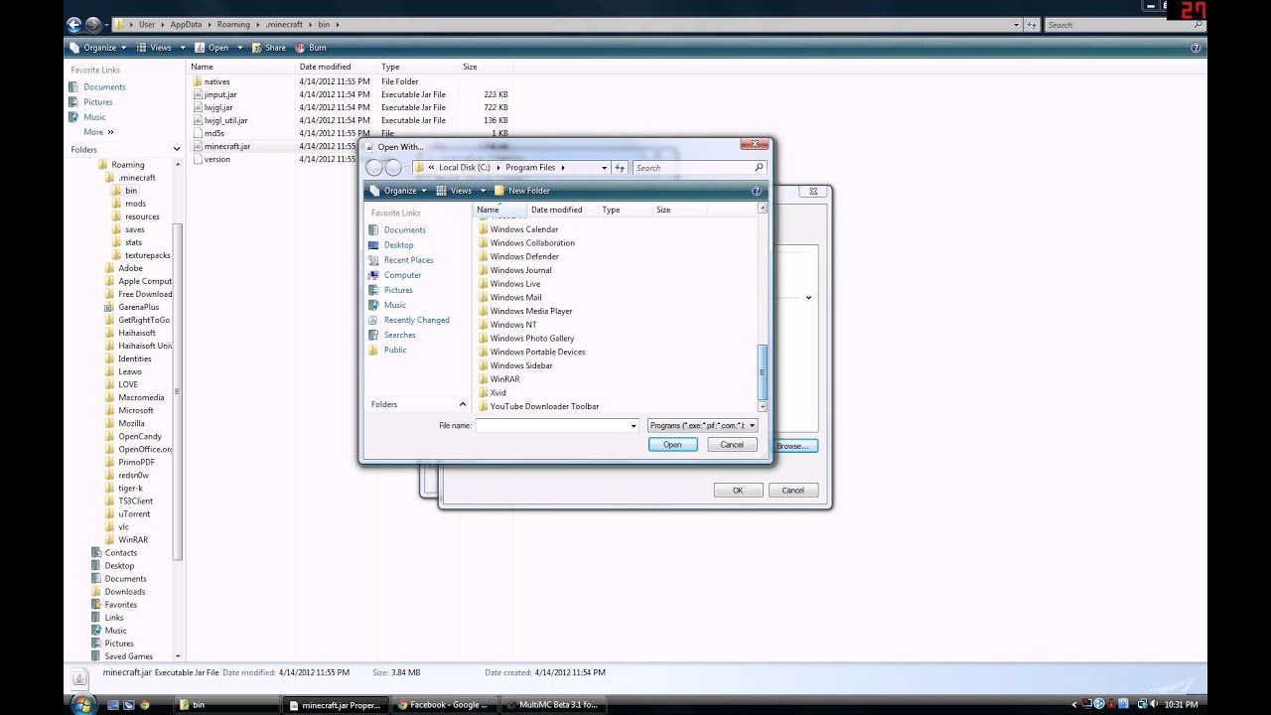Select Xvid folder in dialog list

(x=497, y=392)
